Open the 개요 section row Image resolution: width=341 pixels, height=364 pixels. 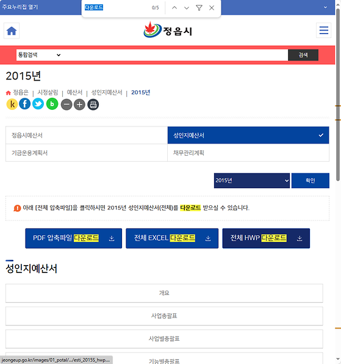click(x=164, y=293)
